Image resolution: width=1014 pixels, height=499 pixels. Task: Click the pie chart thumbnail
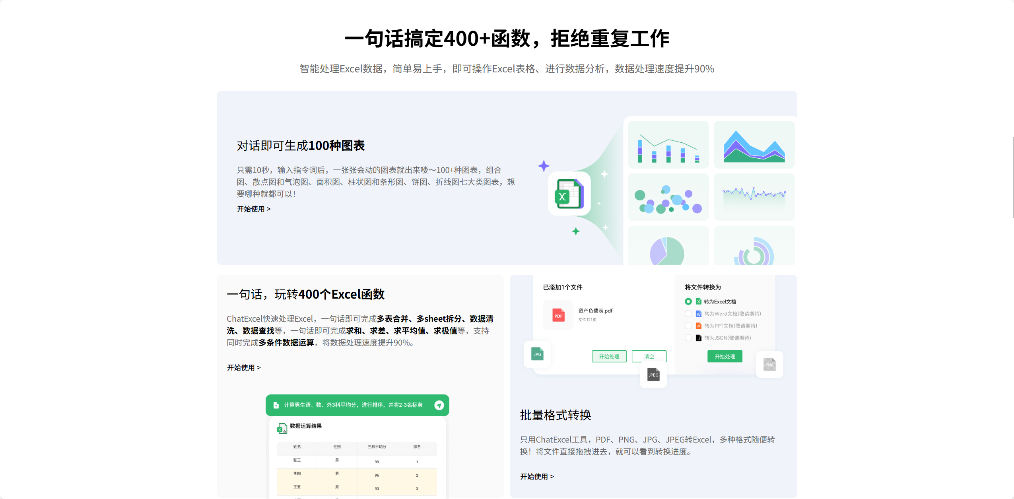coord(668,245)
